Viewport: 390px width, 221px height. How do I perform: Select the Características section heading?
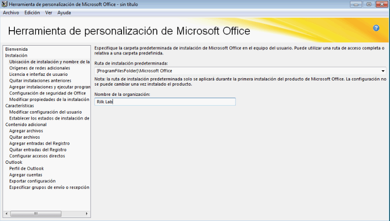[20, 106]
